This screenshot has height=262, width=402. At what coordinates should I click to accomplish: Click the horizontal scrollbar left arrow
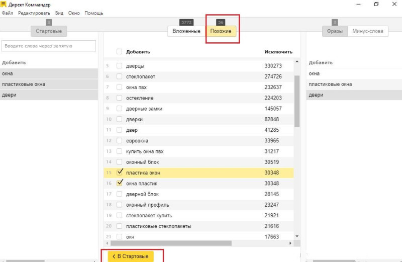[x=107, y=243]
